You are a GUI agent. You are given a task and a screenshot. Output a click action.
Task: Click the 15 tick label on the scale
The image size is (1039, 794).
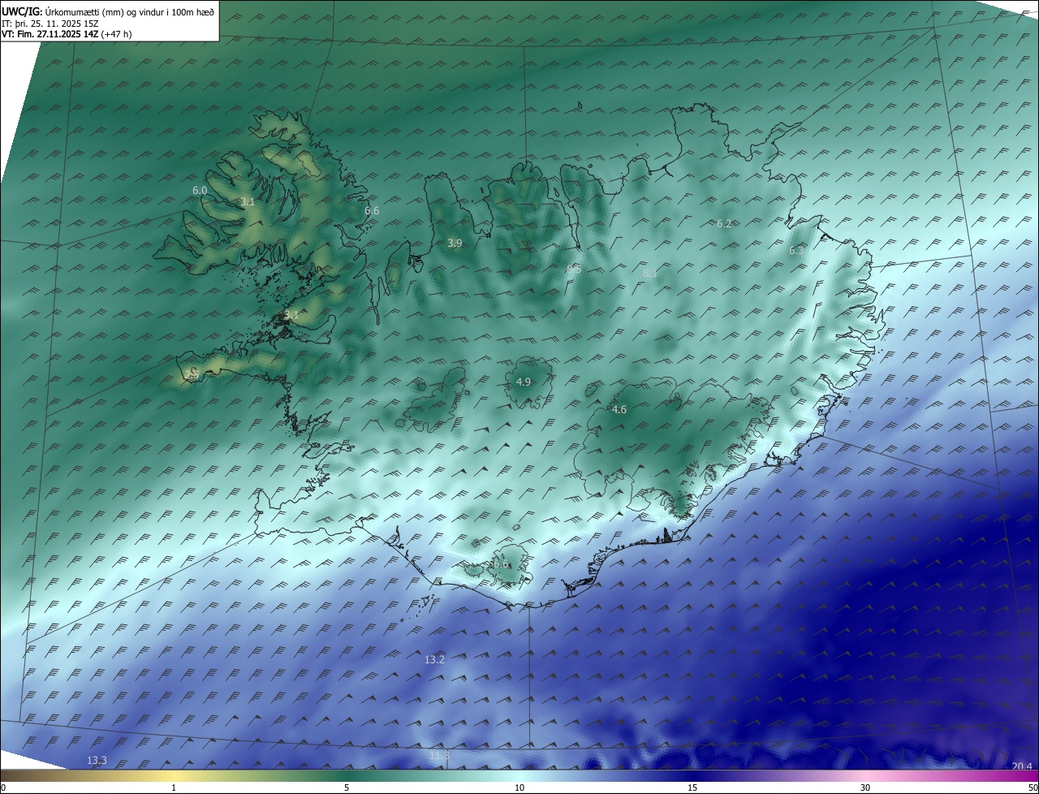[692, 788]
